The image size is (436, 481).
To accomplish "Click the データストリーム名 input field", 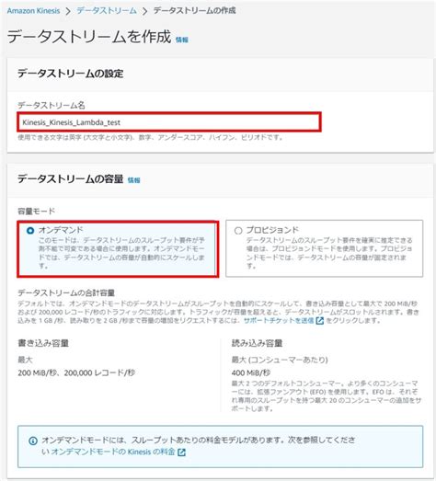I will (x=169, y=122).
